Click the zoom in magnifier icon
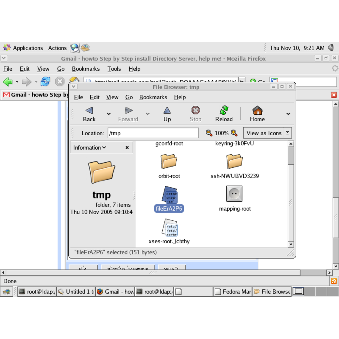The image size is (339, 339). [234, 133]
